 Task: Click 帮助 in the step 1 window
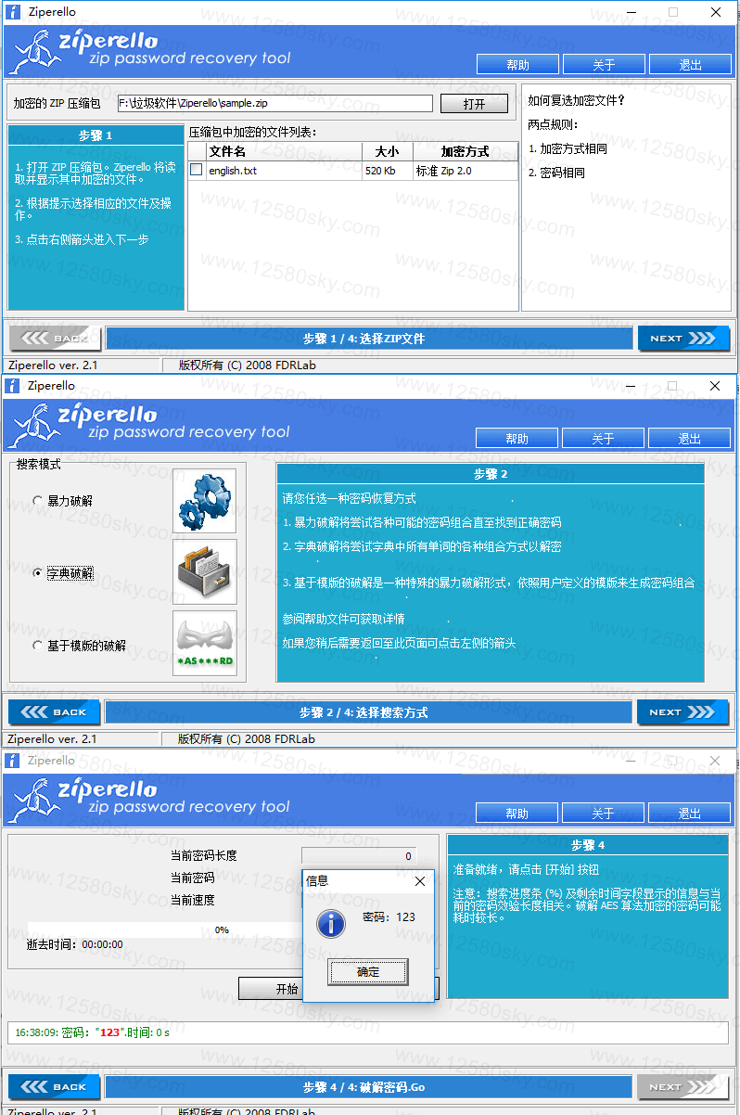(x=517, y=65)
